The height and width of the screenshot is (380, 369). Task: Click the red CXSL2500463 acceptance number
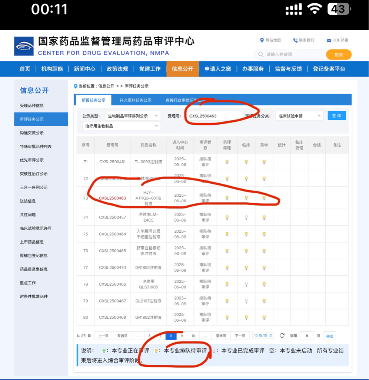click(x=113, y=198)
